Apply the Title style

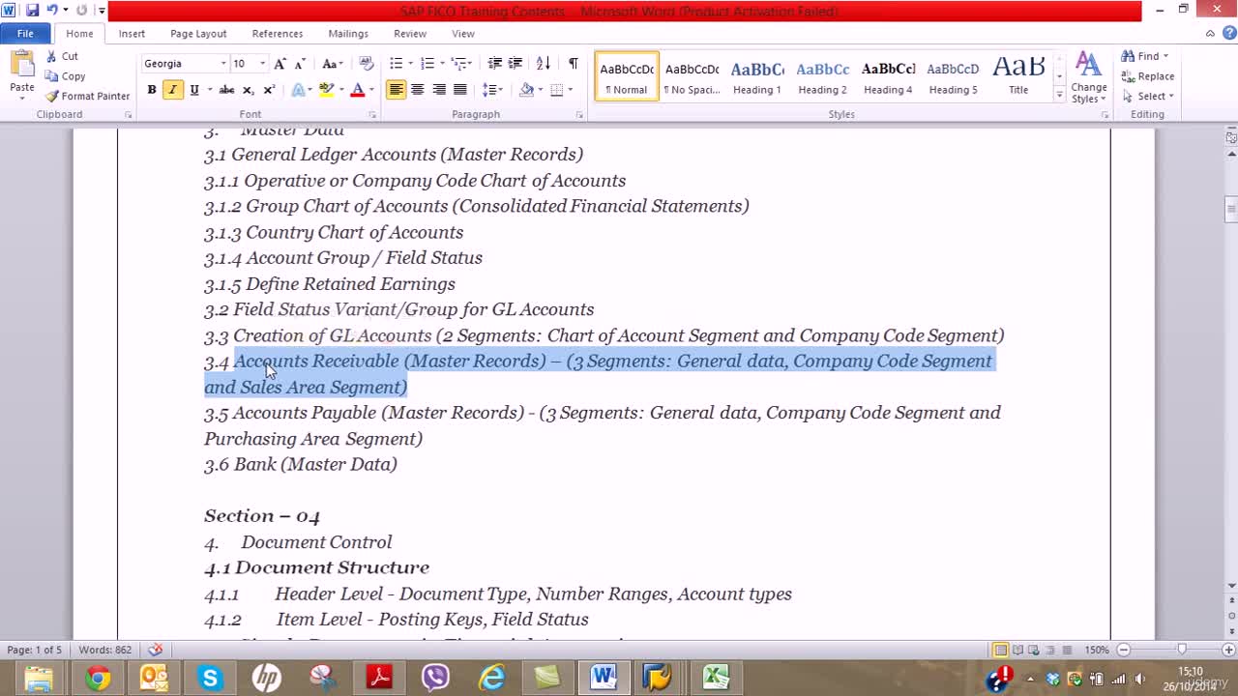tap(1018, 76)
